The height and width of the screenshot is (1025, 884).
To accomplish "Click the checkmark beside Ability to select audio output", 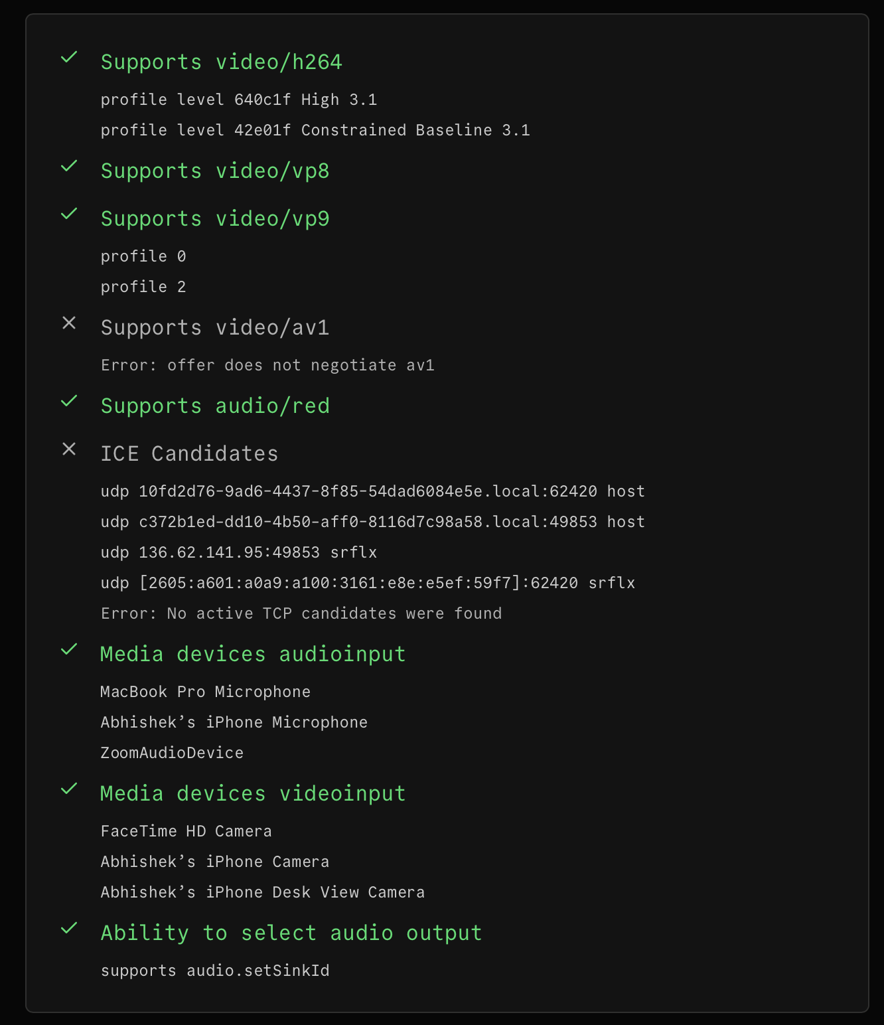I will (x=69, y=929).
